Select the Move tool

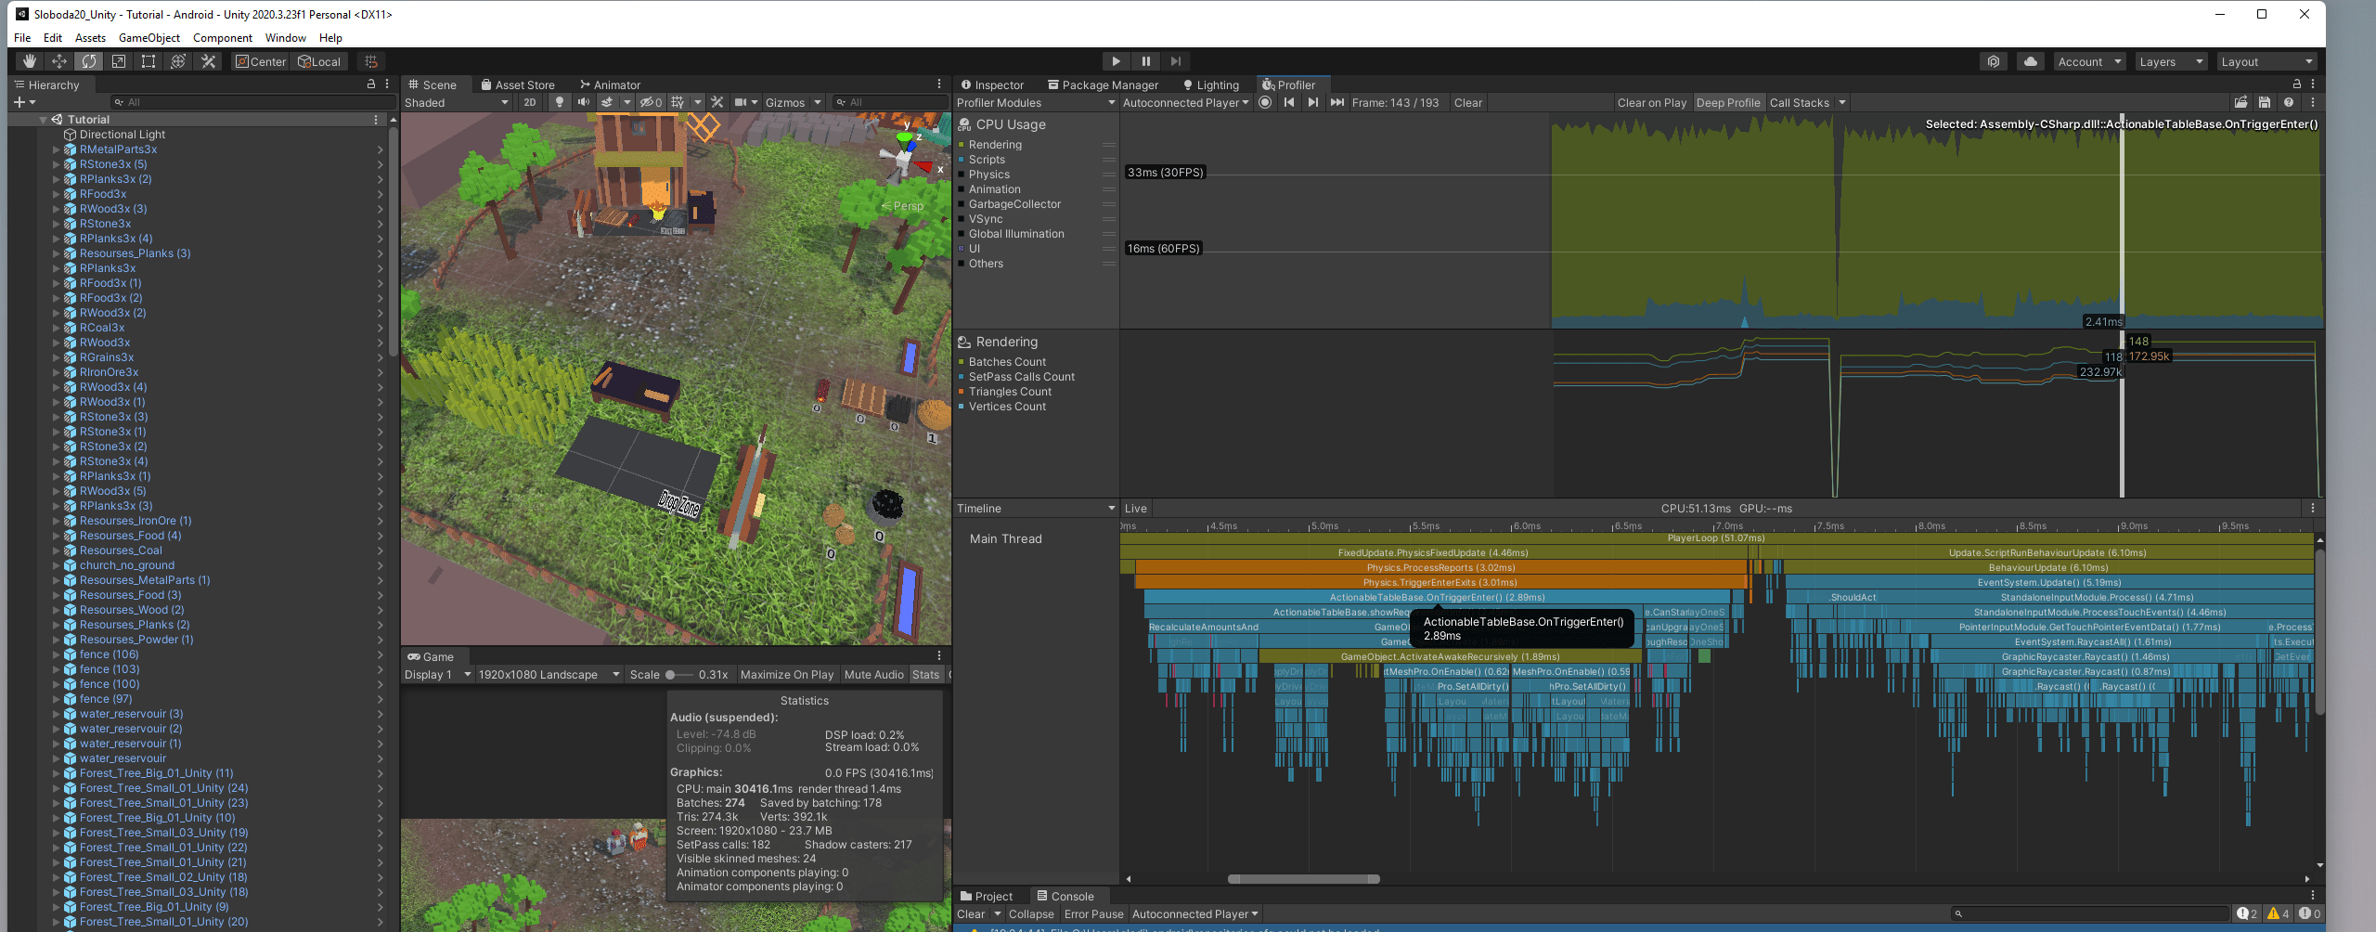point(59,61)
